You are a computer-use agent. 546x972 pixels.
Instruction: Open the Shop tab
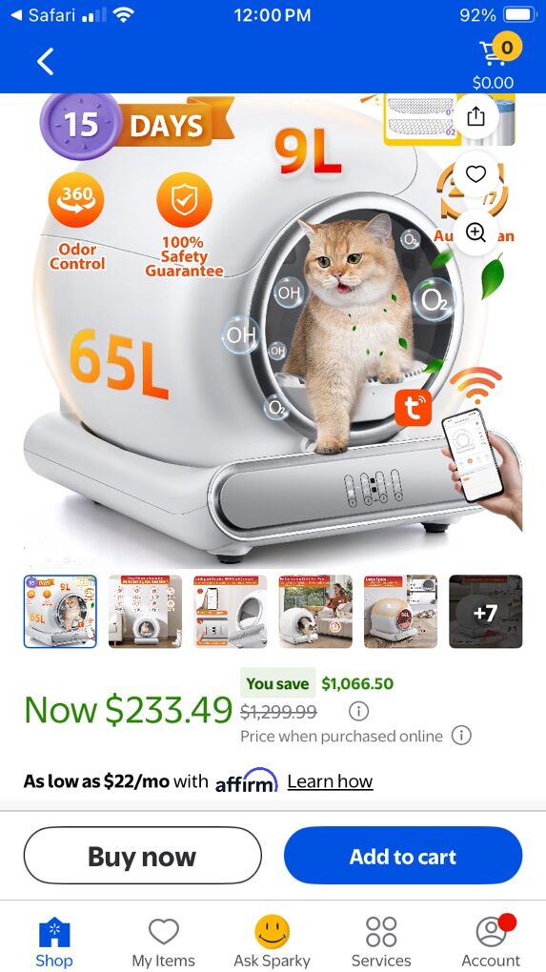[x=54, y=942]
